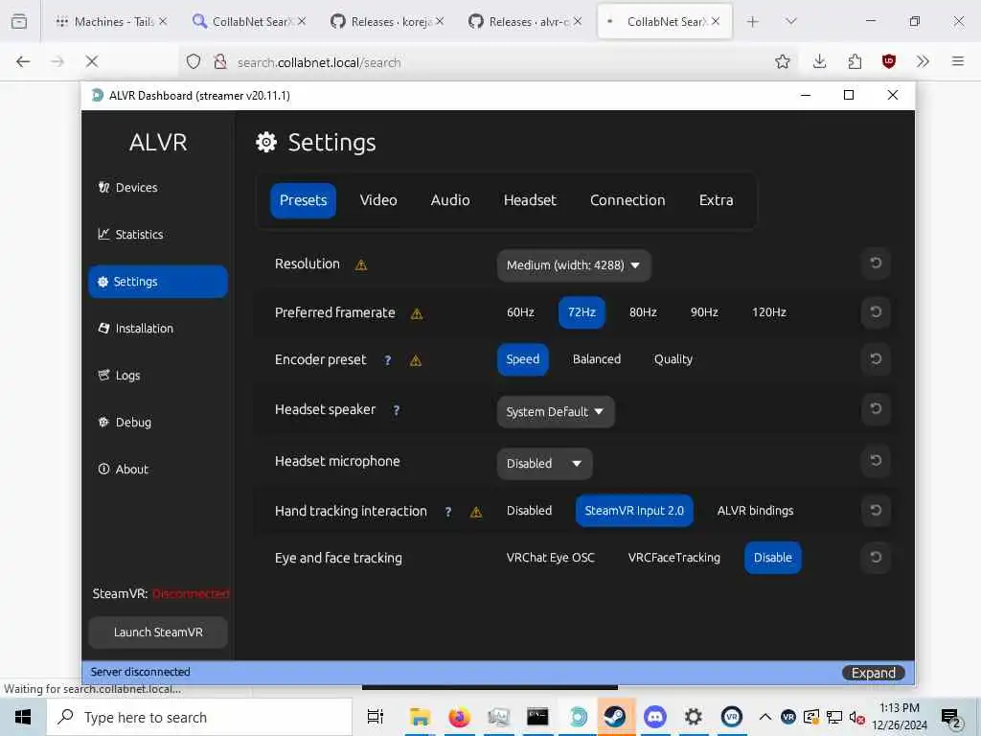981x736 pixels.
Task: Open the Devices page in sidebar
Action: tap(158, 188)
